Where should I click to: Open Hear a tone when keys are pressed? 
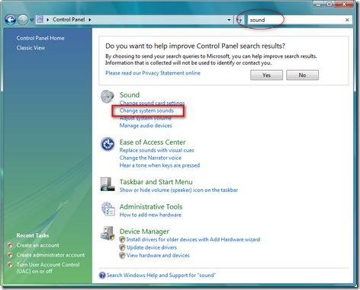coord(159,165)
